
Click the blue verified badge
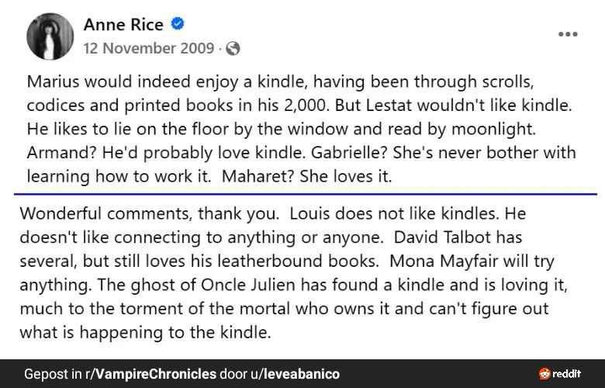point(178,24)
